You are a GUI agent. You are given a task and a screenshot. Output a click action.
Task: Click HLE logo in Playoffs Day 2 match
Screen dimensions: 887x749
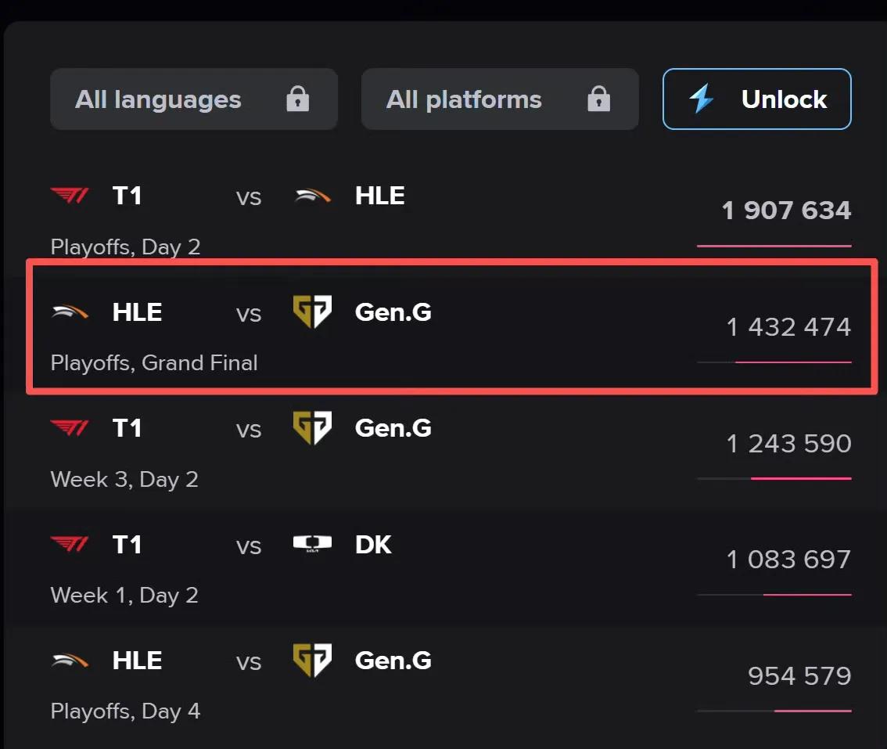[x=312, y=196]
